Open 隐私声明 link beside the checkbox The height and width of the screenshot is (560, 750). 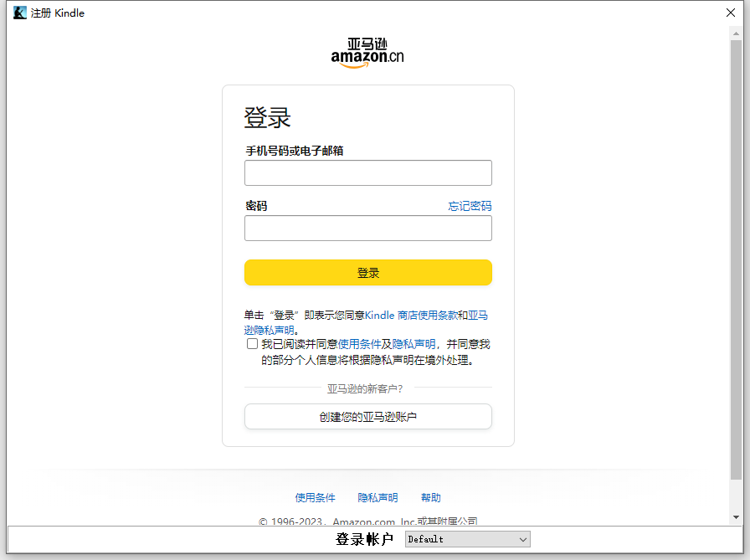(414, 344)
